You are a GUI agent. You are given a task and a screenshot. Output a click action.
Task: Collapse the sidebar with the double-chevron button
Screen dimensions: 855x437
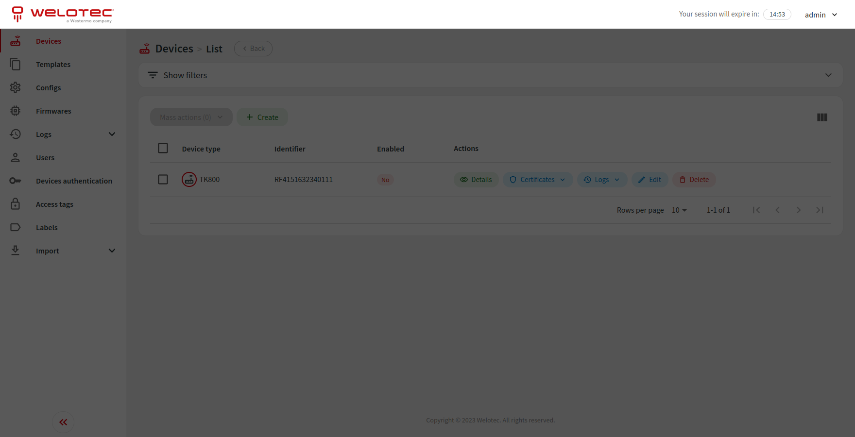[63, 422]
